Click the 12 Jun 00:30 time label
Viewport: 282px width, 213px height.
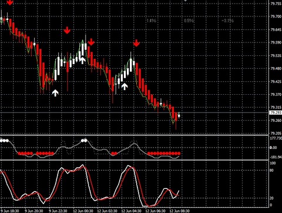pos(83,211)
